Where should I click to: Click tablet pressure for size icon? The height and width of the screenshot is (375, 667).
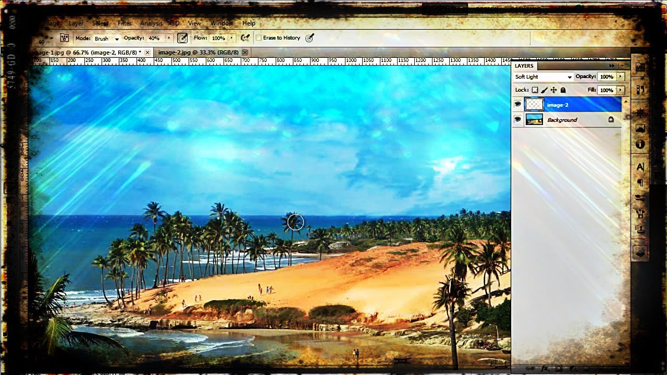[310, 38]
